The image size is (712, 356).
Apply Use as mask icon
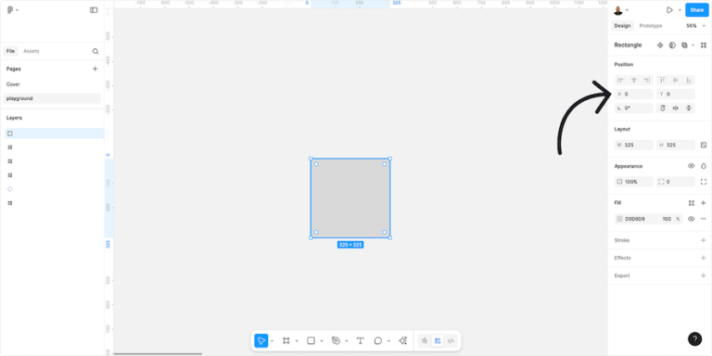[x=672, y=44]
